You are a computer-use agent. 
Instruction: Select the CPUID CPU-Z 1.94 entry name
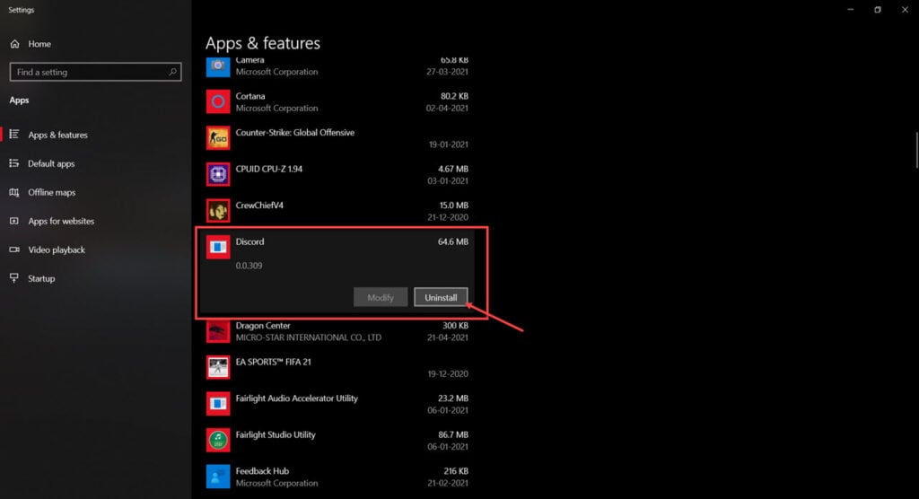269,169
